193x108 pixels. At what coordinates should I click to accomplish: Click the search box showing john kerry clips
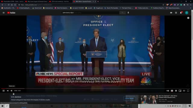tap(90, 13)
